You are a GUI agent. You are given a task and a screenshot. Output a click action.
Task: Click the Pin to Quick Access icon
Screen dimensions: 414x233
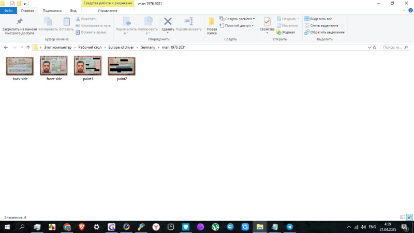(x=20, y=21)
